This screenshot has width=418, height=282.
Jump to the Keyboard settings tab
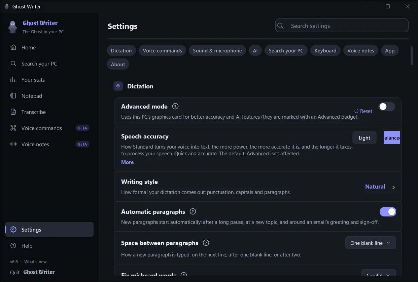pos(325,50)
